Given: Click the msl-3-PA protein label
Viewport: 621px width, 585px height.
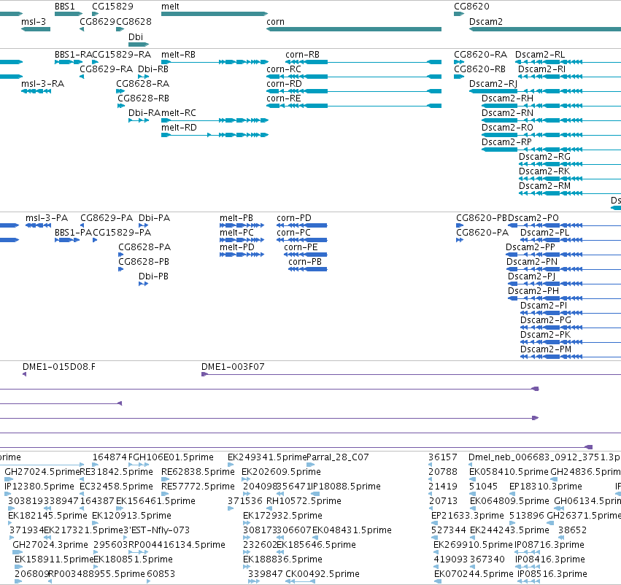Looking at the screenshot, I should pyautogui.click(x=47, y=218).
